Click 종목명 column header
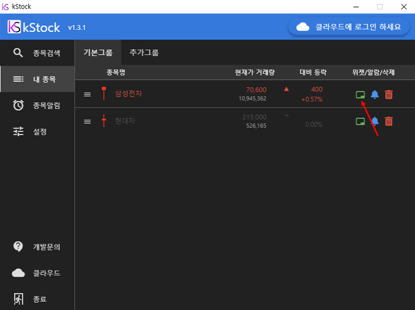415x310 pixels. point(116,72)
